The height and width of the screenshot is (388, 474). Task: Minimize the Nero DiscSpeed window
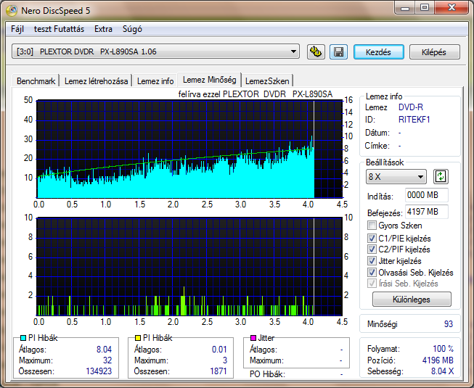pos(405,8)
